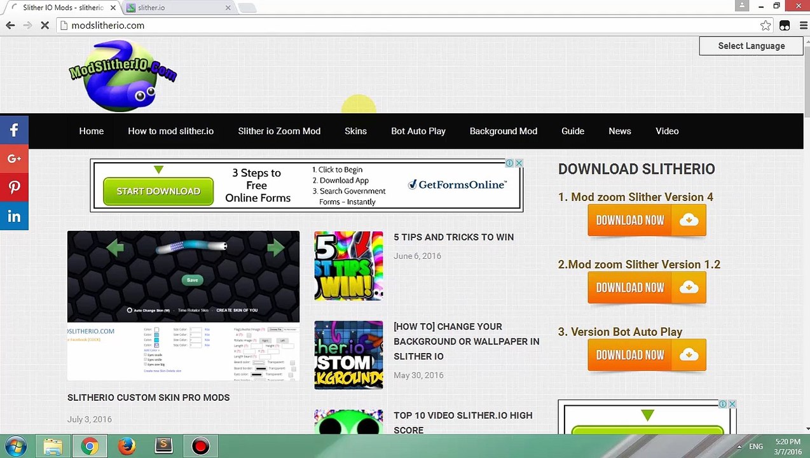Click the ModSlitherIO.com snake logo
810x458 pixels.
123,75
